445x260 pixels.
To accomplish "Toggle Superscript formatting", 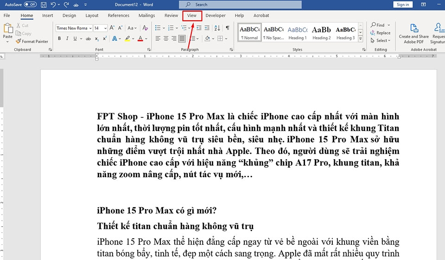I will click(x=105, y=38).
